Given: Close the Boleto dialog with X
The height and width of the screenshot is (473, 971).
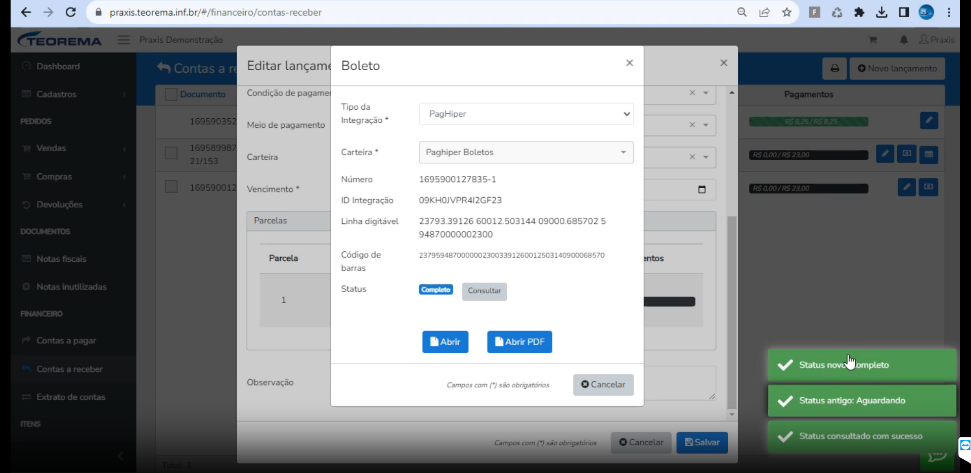Looking at the screenshot, I should tap(630, 63).
